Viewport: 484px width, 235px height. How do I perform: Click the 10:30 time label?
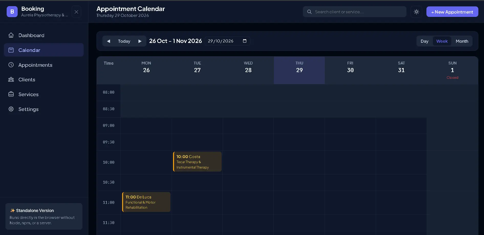(x=109, y=182)
